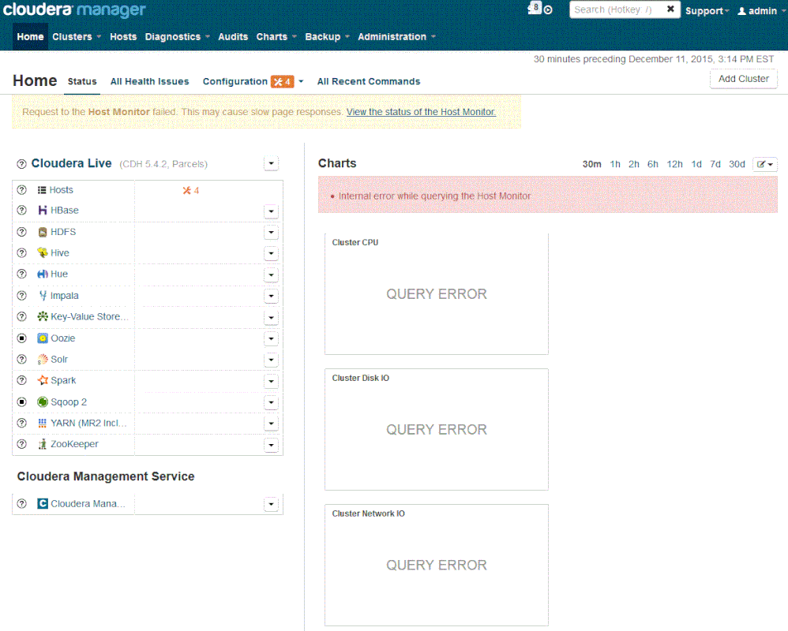This screenshot has width=788, height=631.
Task: Open the Backup menu
Action: 327,36
